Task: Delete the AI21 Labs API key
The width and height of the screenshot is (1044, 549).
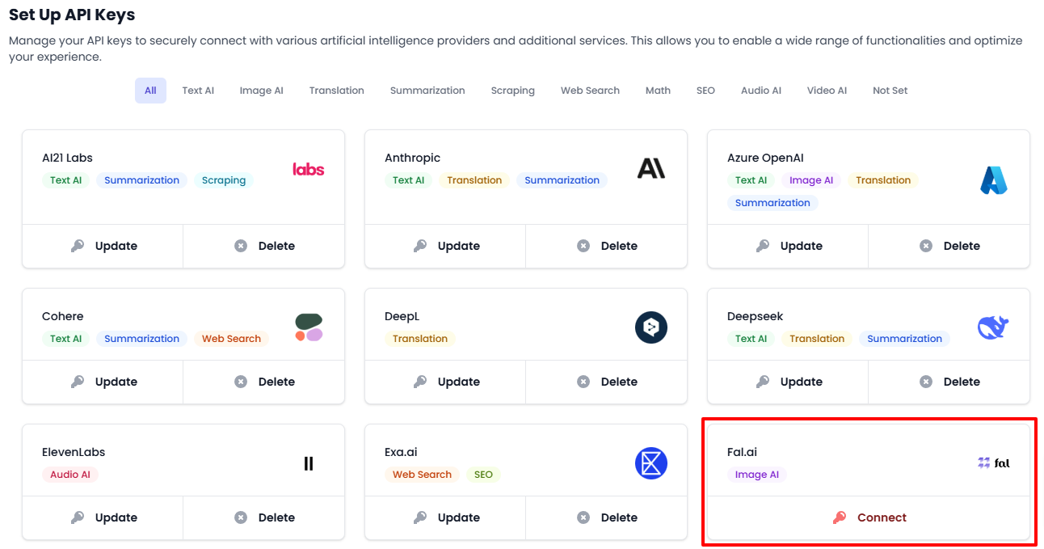Action: tap(264, 246)
